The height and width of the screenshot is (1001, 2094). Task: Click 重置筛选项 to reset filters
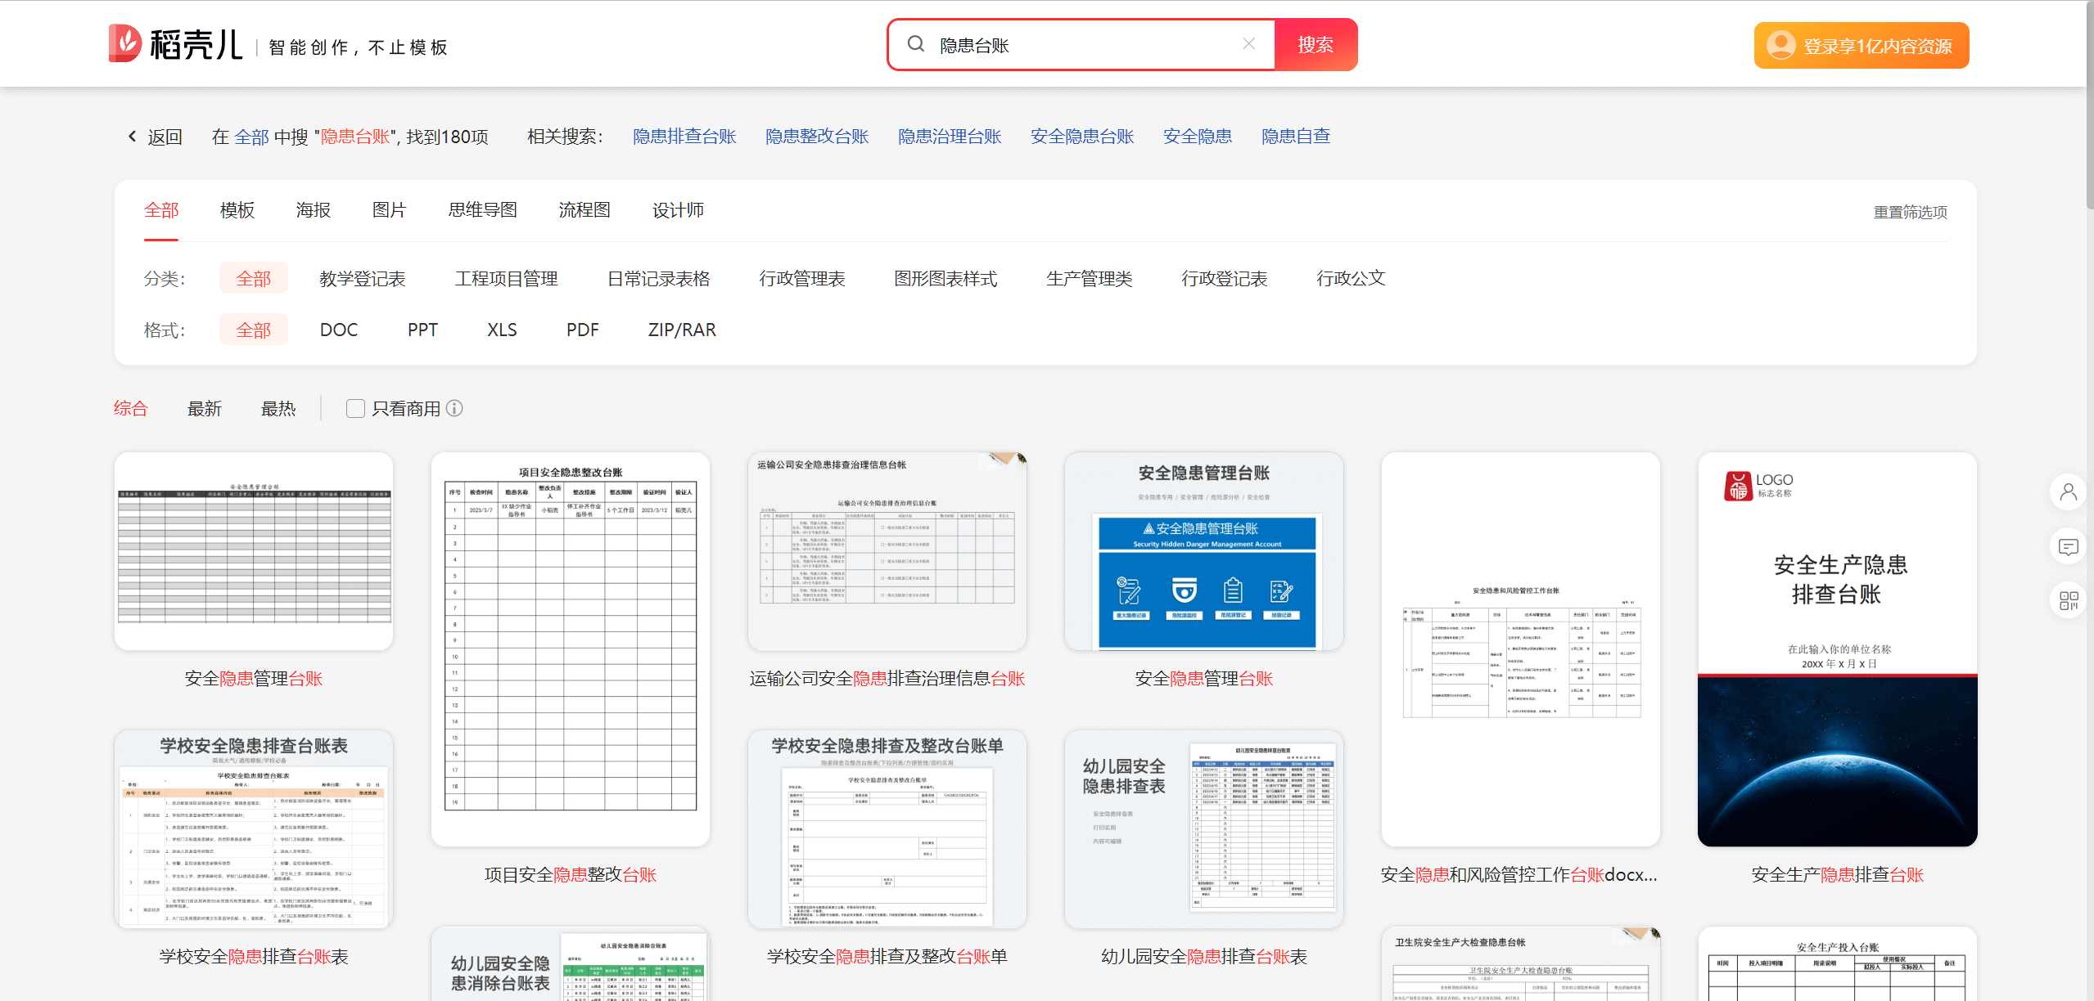1911,213
